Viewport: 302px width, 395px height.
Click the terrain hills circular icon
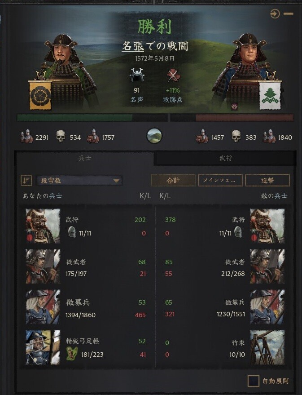coord(154,136)
